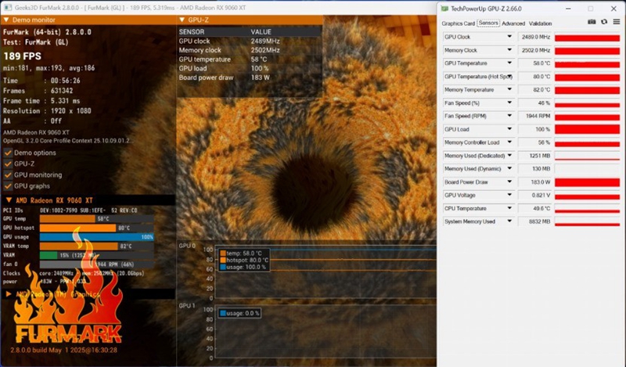Open the GPU-Z hamburger menu
This screenshot has width=626, height=367.
616,23
